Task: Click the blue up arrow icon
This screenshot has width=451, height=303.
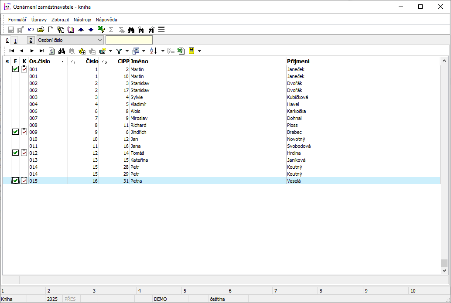Action: pyautogui.click(x=81, y=30)
